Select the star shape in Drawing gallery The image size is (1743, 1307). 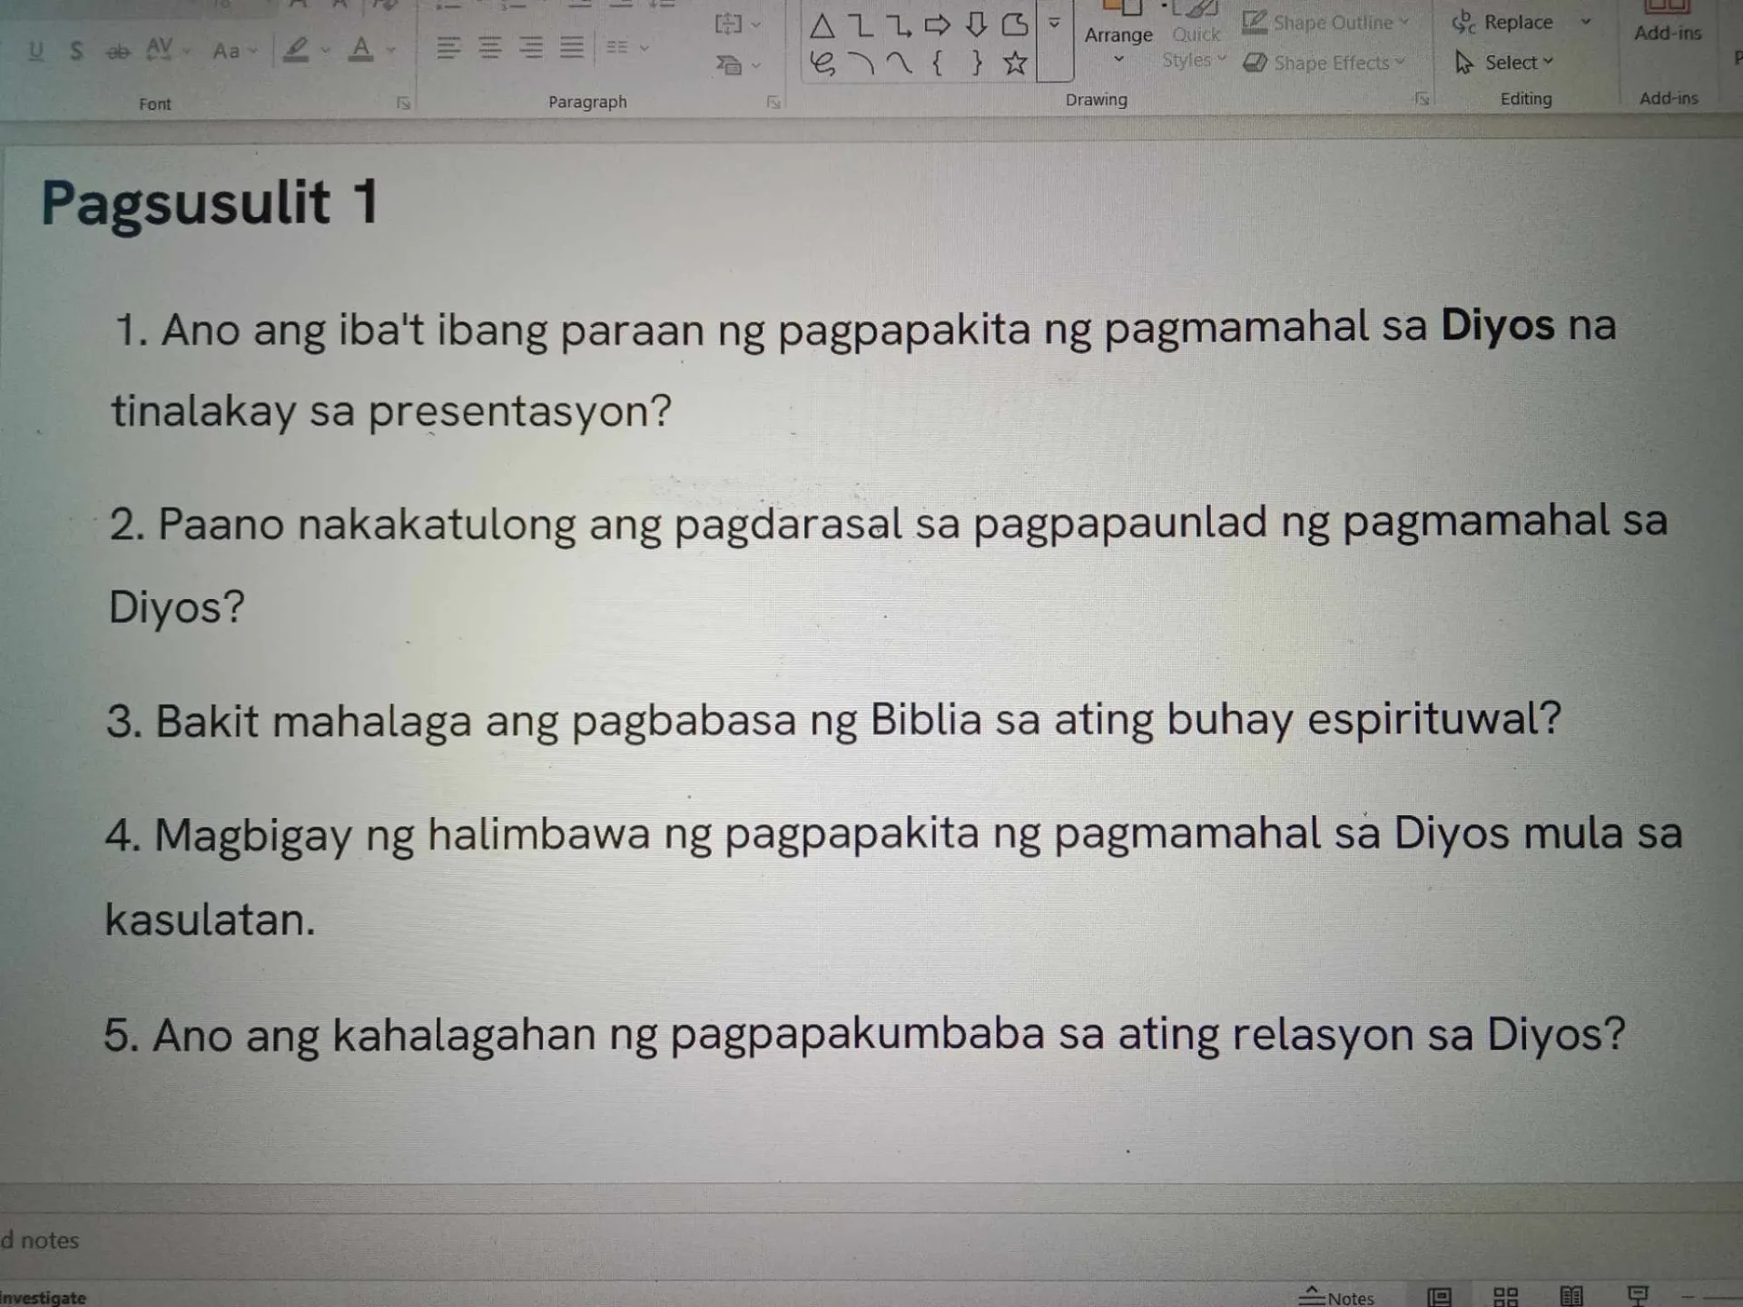(1014, 64)
